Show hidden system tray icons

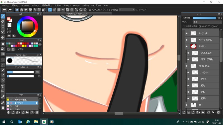click(183, 122)
